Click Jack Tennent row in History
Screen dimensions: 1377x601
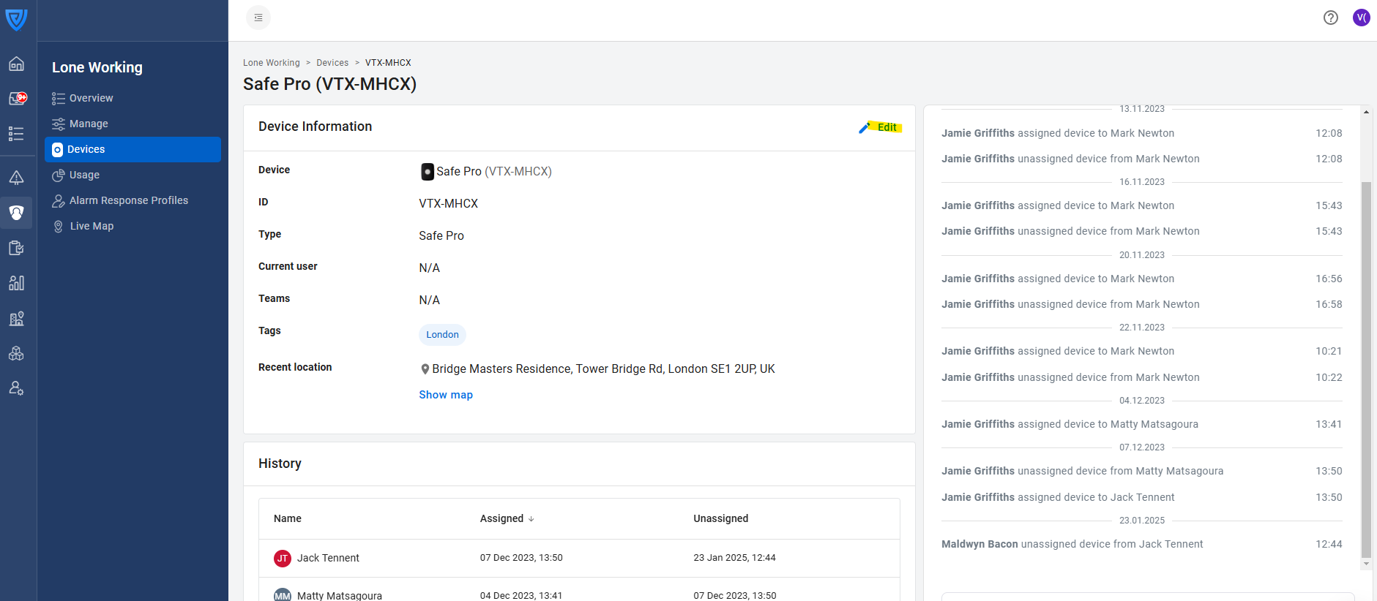[x=328, y=558]
